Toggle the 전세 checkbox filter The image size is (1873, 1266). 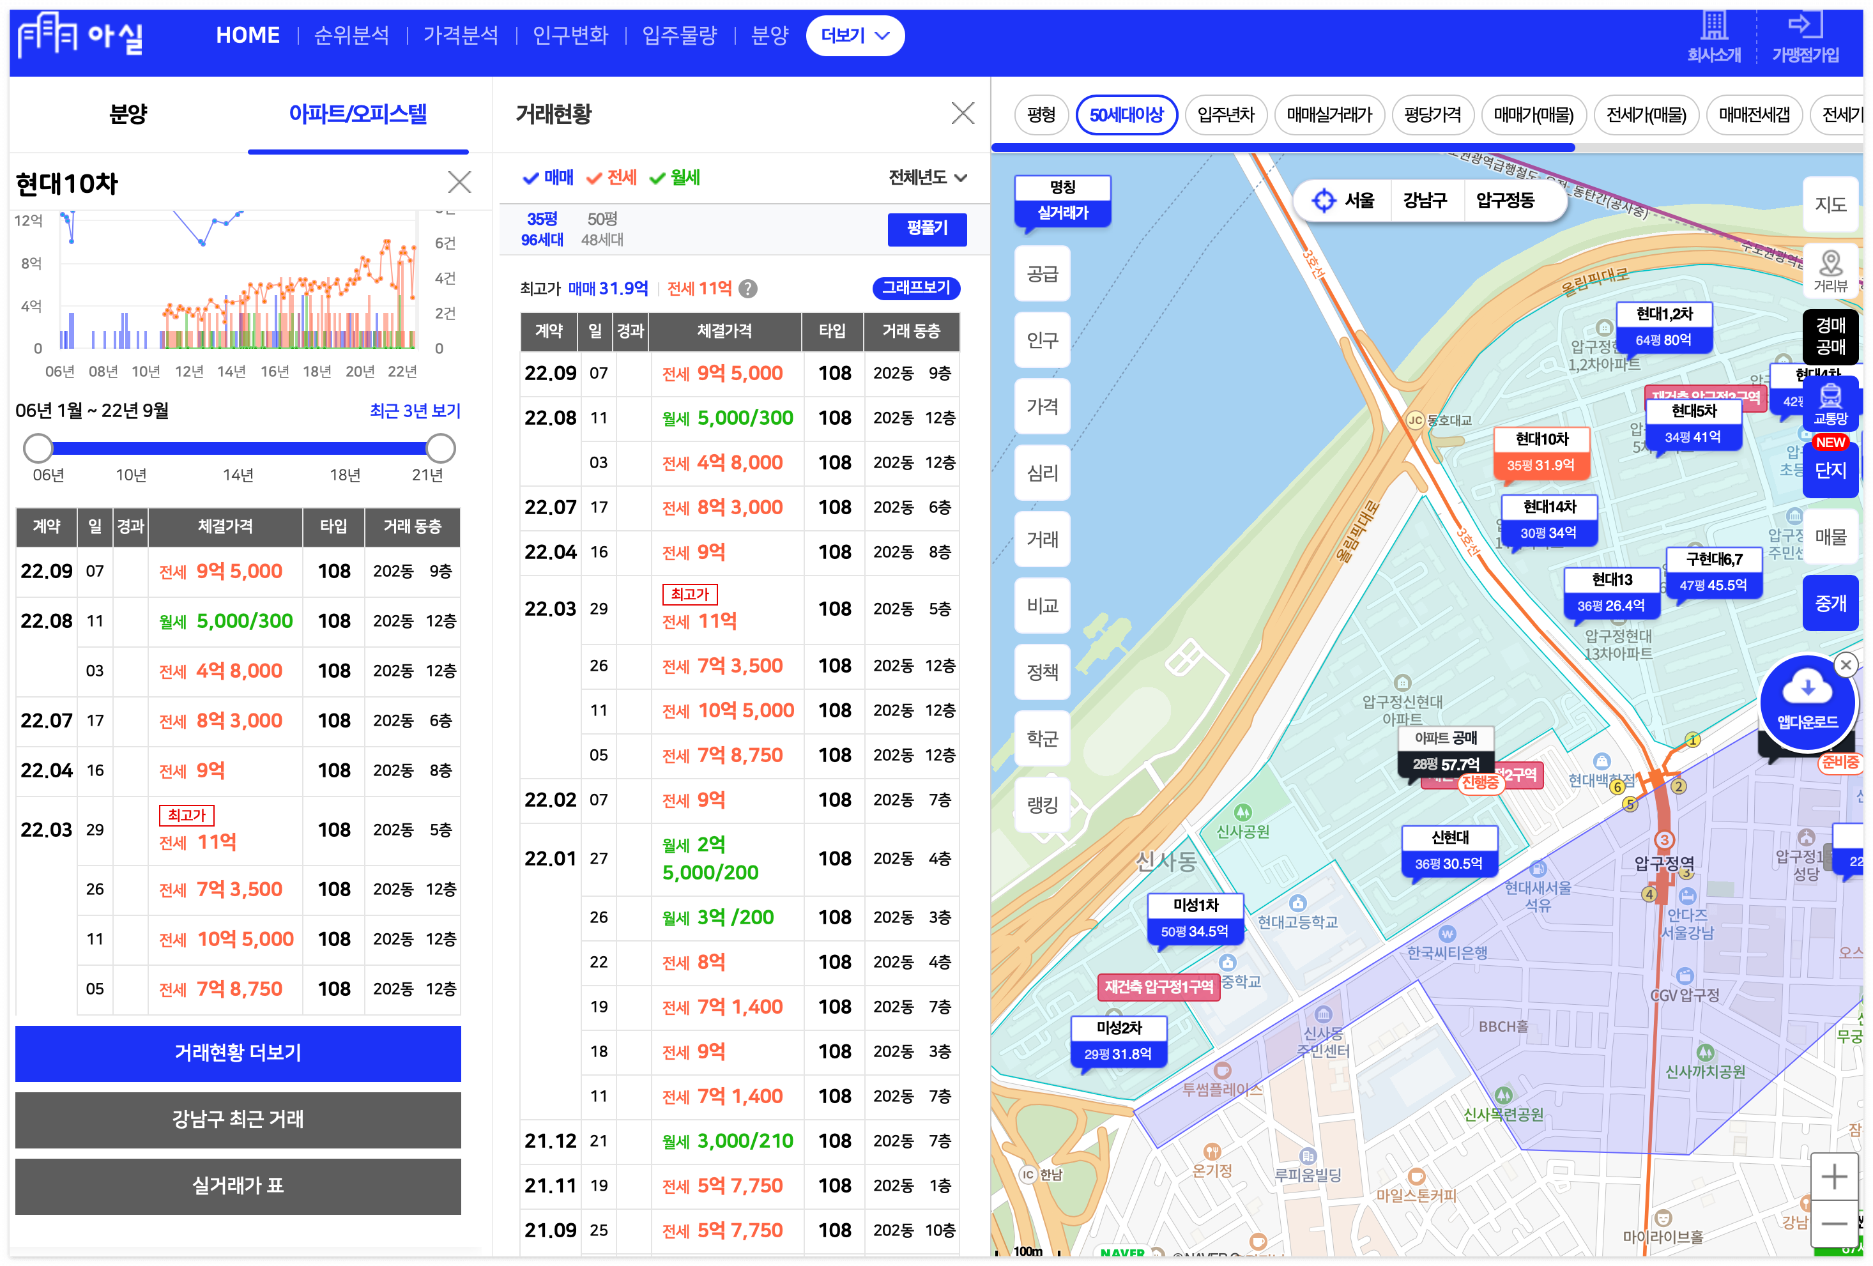coord(611,178)
